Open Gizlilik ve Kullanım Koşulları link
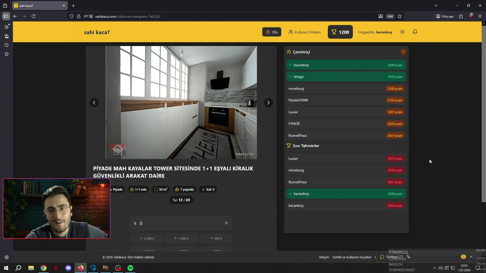 point(352,257)
